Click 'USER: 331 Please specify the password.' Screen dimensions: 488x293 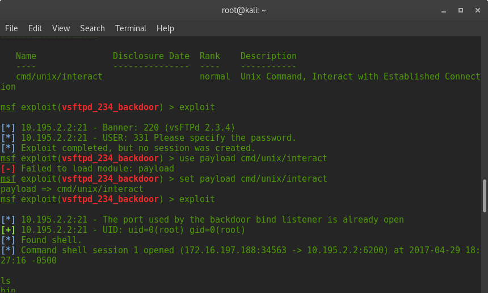[x=199, y=138]
